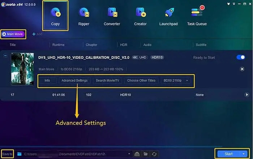This screenshot has width=253, height=159.
Task: Click the HDR10 value in title row
Action: 125,95
